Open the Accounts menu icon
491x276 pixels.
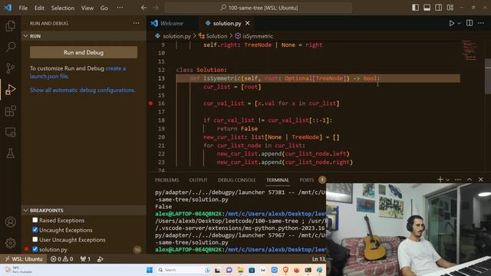pyautogui.click(x=10, y=222)
